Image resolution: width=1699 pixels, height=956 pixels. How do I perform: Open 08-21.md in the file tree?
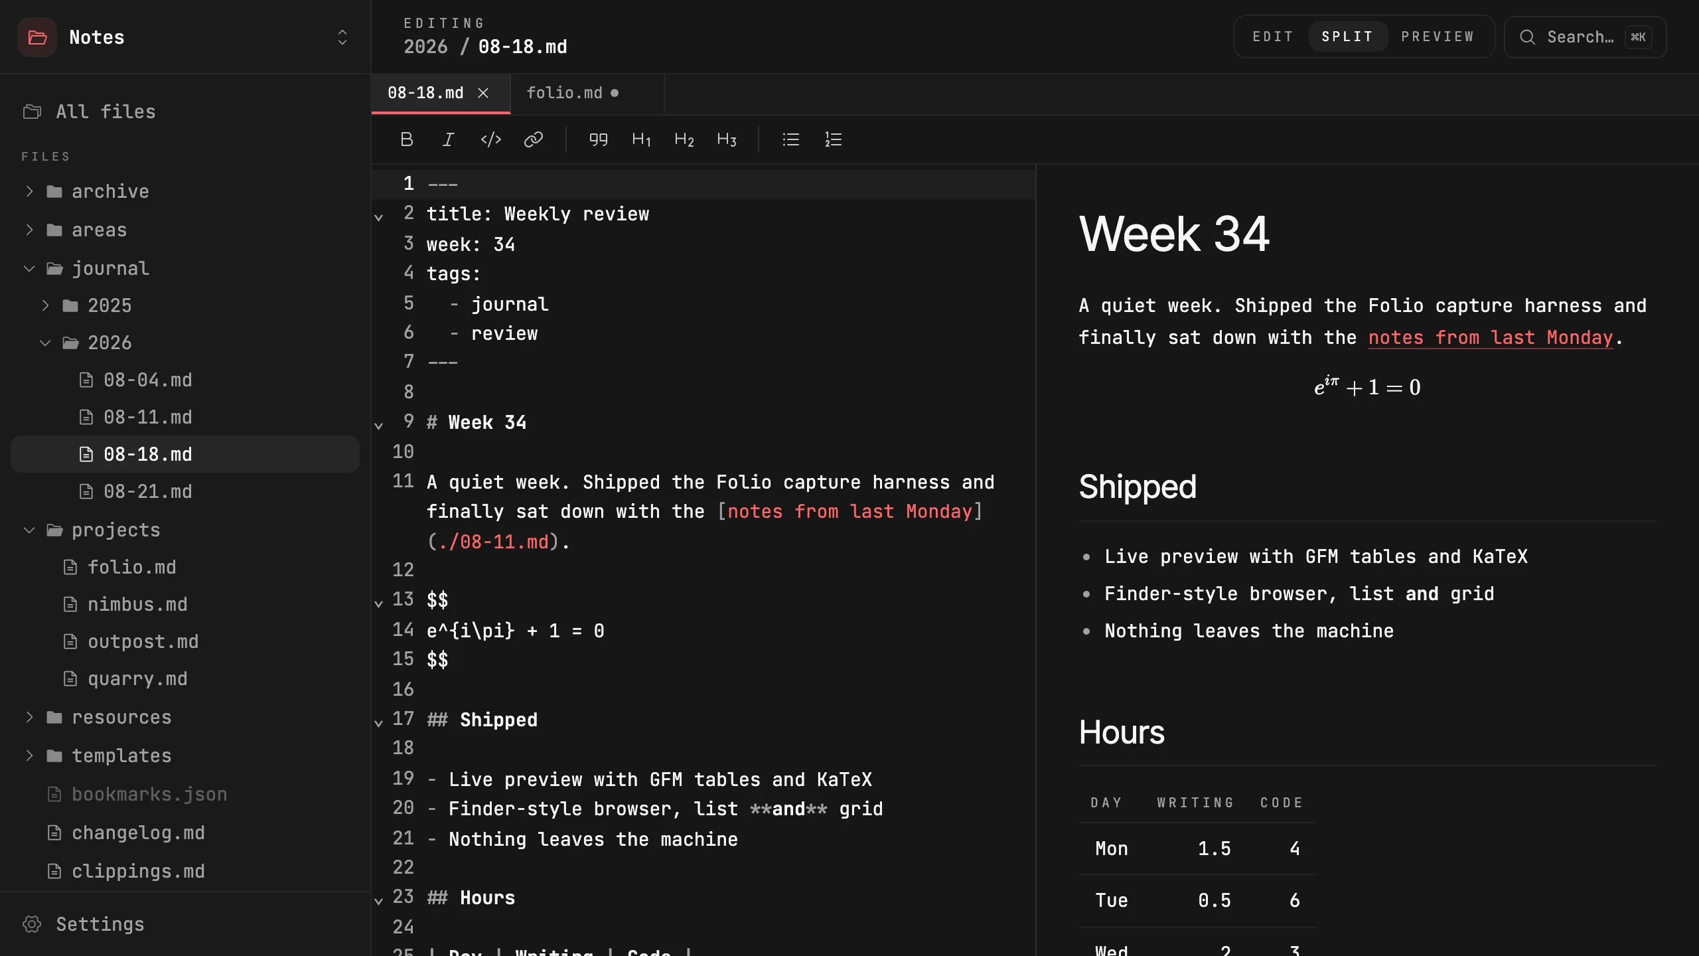point(185,491)
